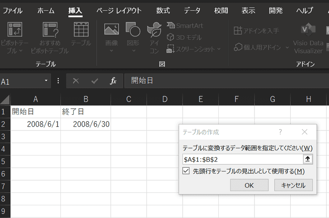Viewport: 329px width, 218px height.
Task: Insert SmartArt graphic
Action: (185, 26)
